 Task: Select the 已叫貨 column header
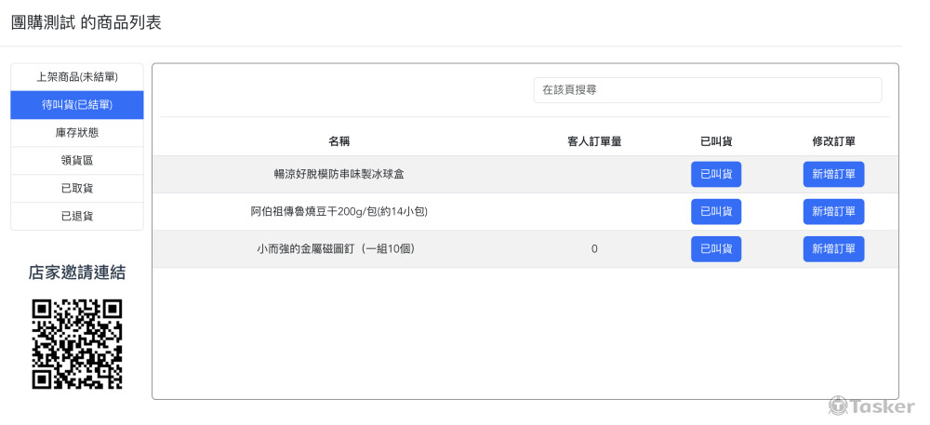tap(716, 141)
